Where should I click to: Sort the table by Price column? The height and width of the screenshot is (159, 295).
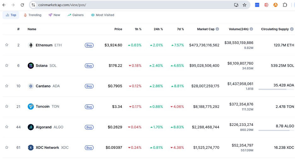pos(118,29)
